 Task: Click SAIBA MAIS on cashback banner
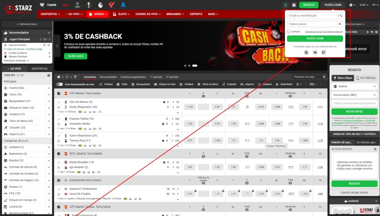pyautogui.click(x=76, y=56)
